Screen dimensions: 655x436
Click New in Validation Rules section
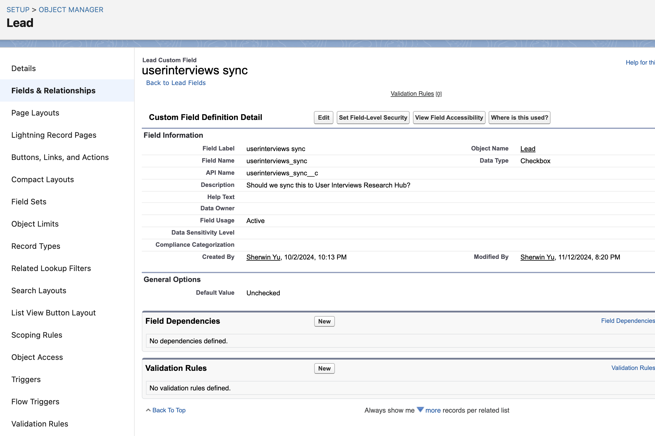point(324,368)
